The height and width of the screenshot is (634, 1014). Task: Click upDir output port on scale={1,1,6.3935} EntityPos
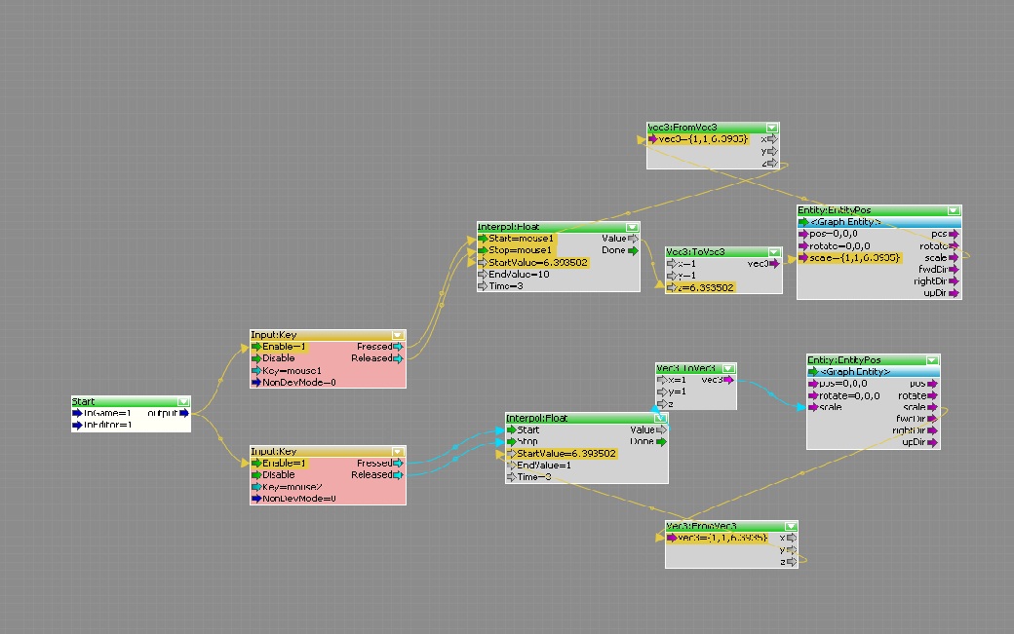pyautogui.click(x=954, y=293)
